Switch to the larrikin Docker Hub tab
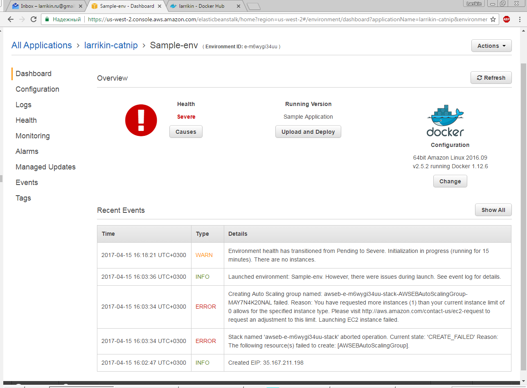The width and height of the screenshot is (527, 388). click(205, 6)
